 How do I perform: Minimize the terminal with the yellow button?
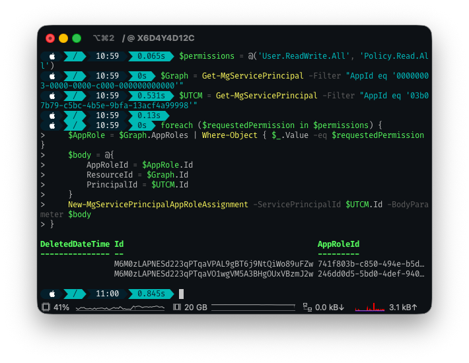point(63,38)
